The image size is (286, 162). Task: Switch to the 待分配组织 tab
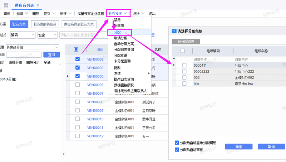[x=186, y=42]
